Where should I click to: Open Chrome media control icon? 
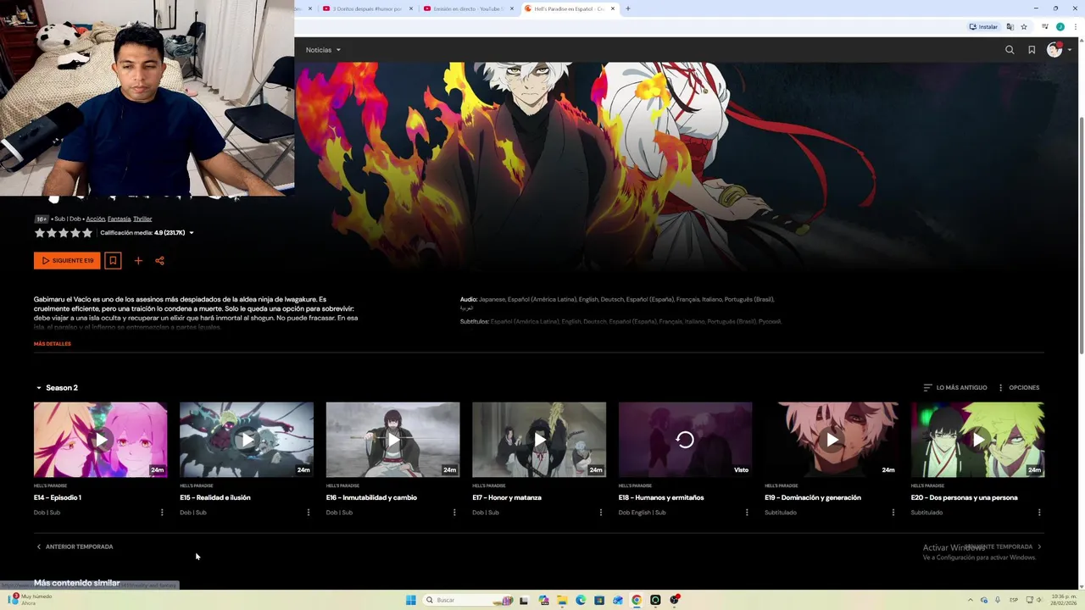click(x=1045, y=27)
